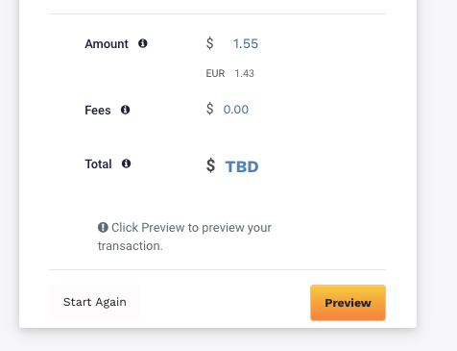Select the 1.55 amount field
457x351 pixels.
pos(246,43)
